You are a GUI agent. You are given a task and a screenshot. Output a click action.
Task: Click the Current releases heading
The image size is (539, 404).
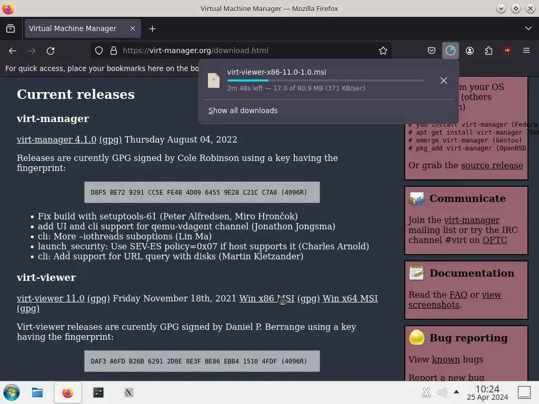[76, 95]
